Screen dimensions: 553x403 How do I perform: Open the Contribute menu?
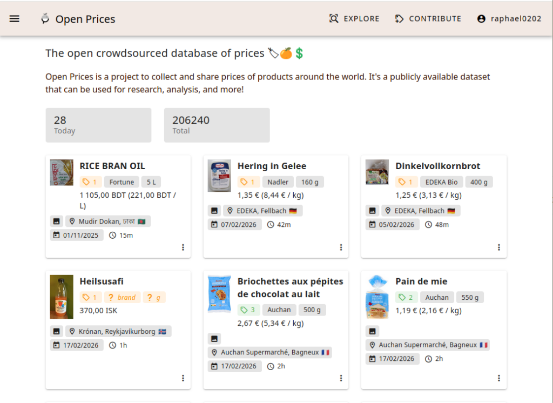tap(428, 18)
